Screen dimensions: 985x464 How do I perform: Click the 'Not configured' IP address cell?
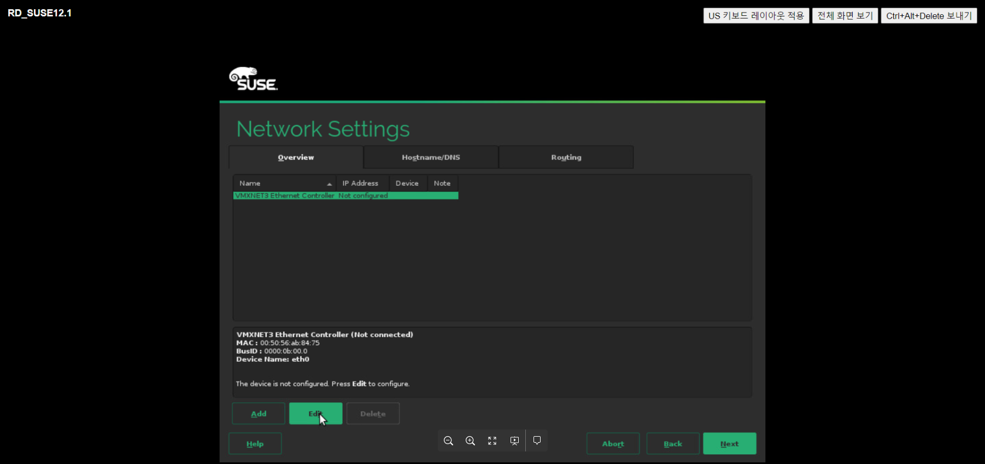pos(363,196)
